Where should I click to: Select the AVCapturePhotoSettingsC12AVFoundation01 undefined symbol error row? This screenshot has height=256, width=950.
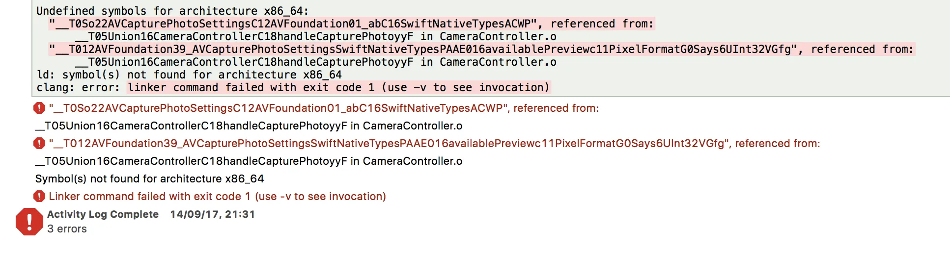[324, 108]
